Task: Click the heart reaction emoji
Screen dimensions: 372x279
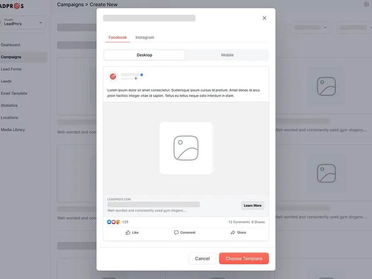Action: tap(114, 222)
